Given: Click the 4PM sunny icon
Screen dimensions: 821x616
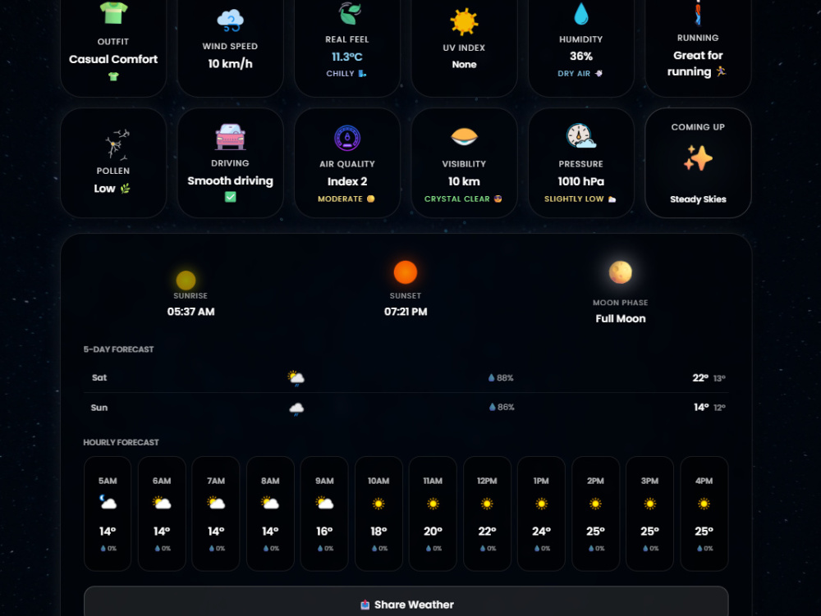Looking at the screenshot, I should [x=704, y=504].
